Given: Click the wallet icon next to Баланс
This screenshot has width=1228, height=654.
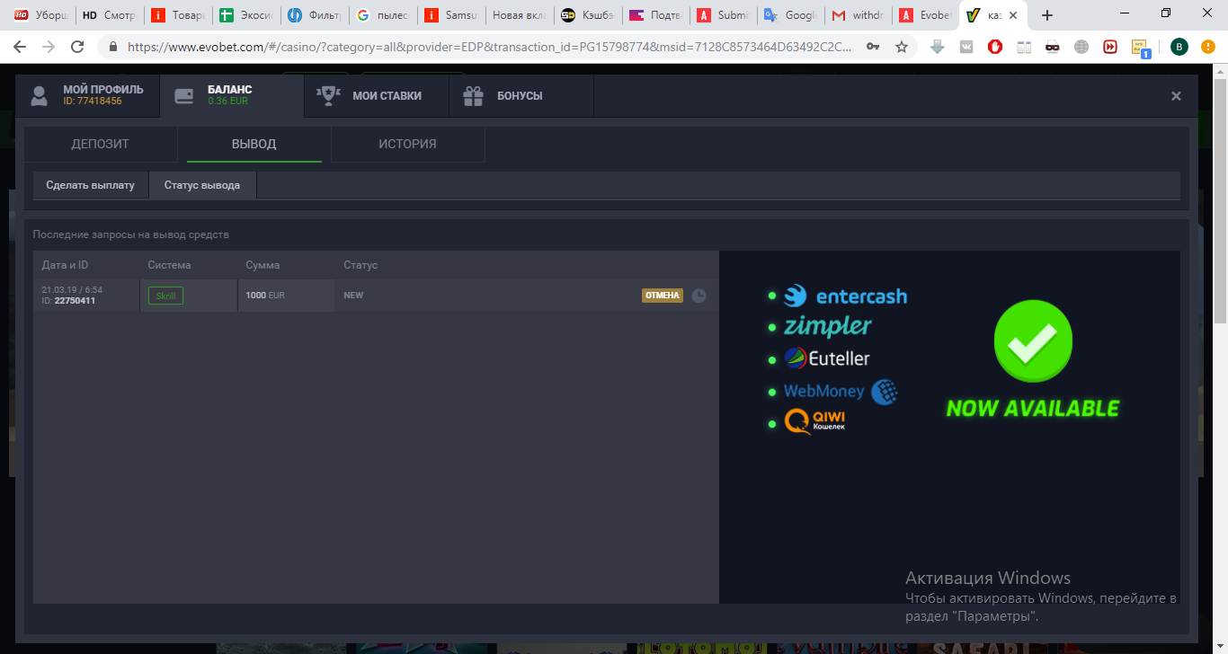Looking at the screenshot, I should coord(184,96).
